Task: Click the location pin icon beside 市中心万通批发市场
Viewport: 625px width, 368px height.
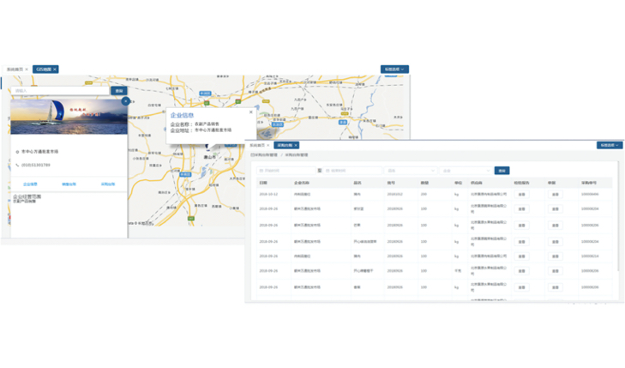Action: pos(17,152)
